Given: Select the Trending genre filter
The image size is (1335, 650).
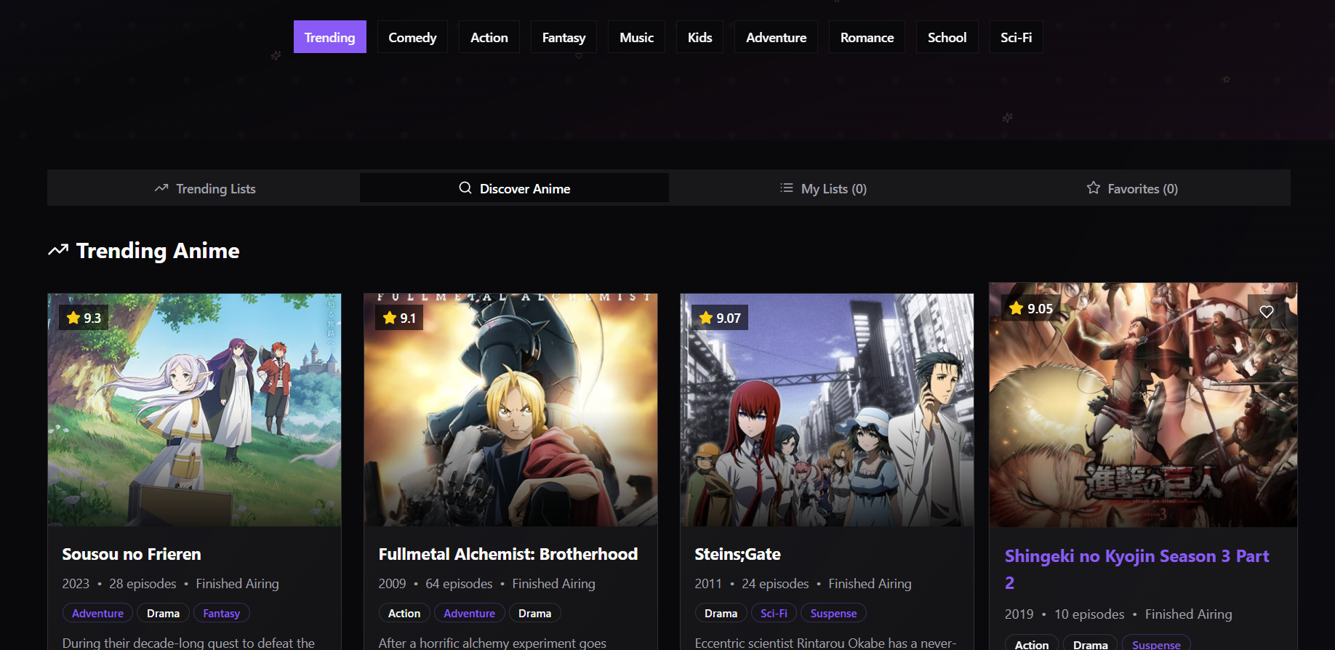Looking at the screenshot, I should pyautogui.click(x=330, y=37).
